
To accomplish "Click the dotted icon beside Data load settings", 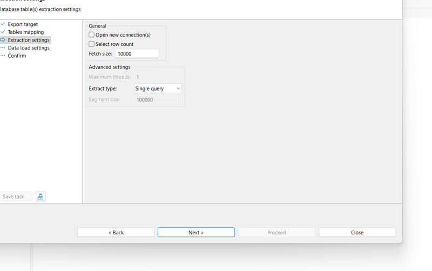I will [3, 48].
